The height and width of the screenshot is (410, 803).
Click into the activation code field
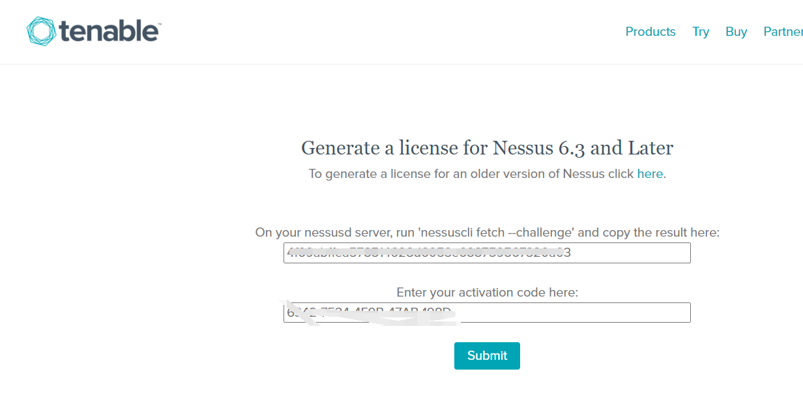487,313
